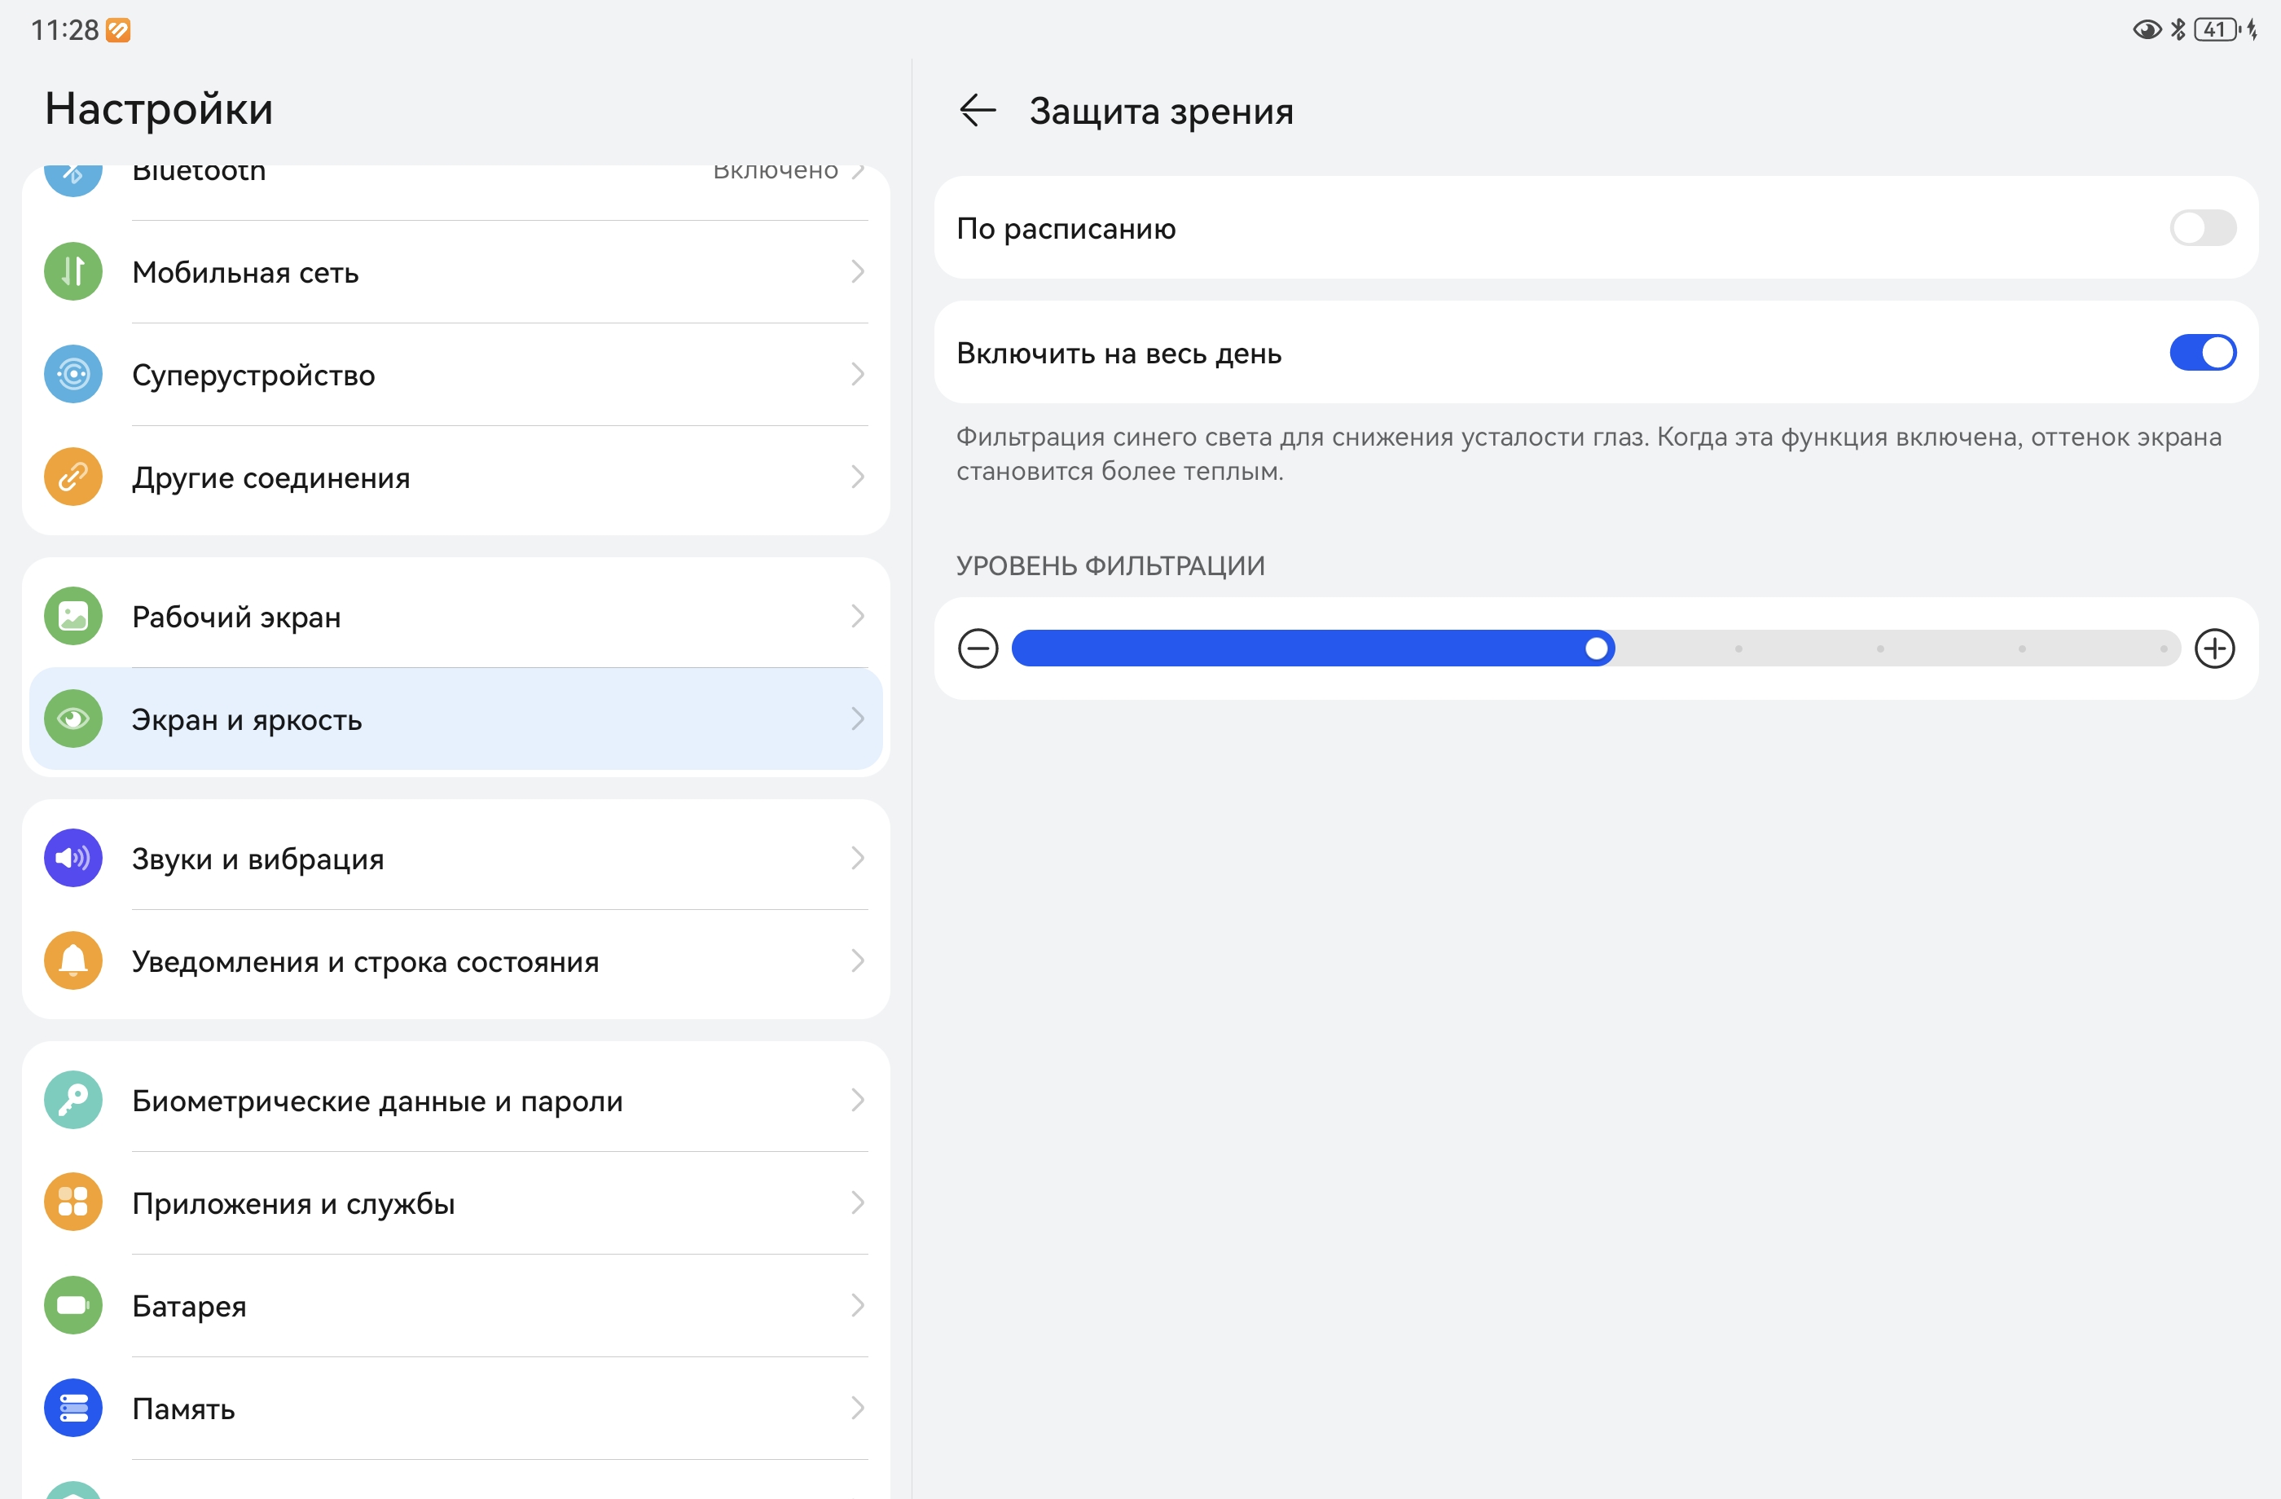Click the plus icon on filtration slider
The height and width of the screenshot is (1499, 2281).
[x=2215, y=648]
